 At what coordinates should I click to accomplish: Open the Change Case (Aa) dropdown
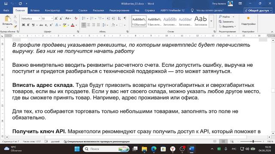[x=68, y=18]
